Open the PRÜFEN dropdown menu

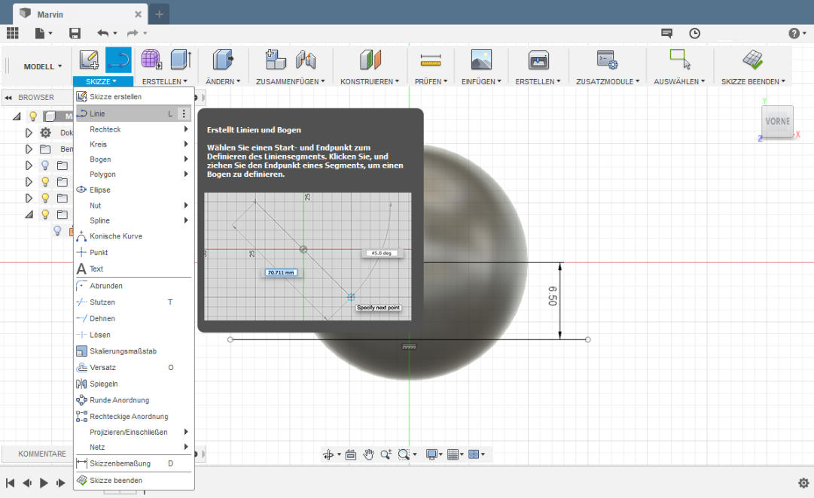click(x=431, y=81)
